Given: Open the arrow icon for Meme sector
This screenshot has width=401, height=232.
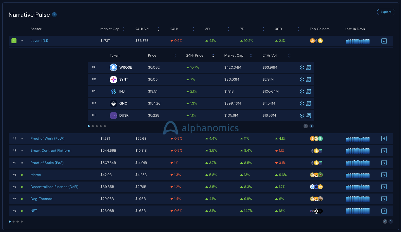Looking at the screenshot, I should click(384, 175).
